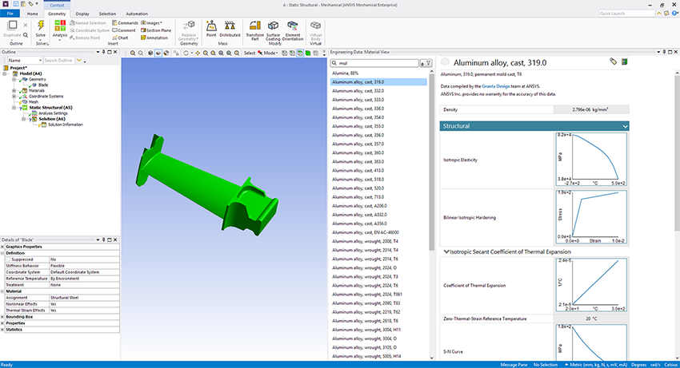The height and width of the screenshot is (368, 680).
Task: Switch to the Display ribbon tab
Action: click(82, 14)
